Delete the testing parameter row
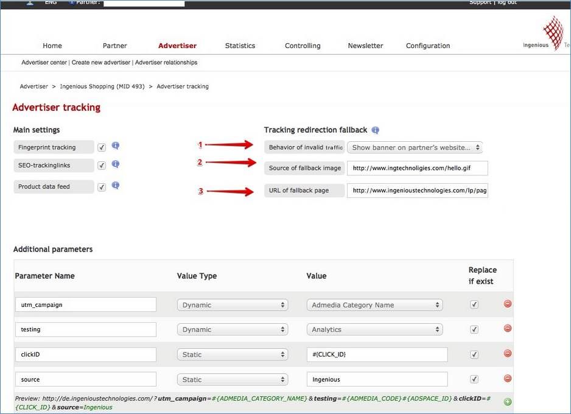 tap(507, 328)
